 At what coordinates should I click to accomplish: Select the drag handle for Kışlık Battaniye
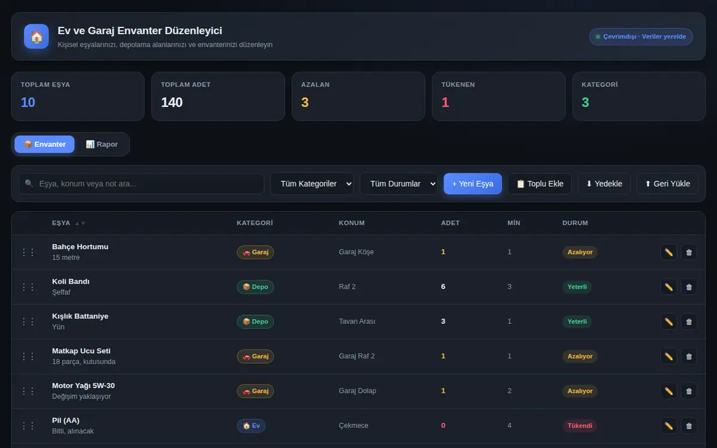28,321
